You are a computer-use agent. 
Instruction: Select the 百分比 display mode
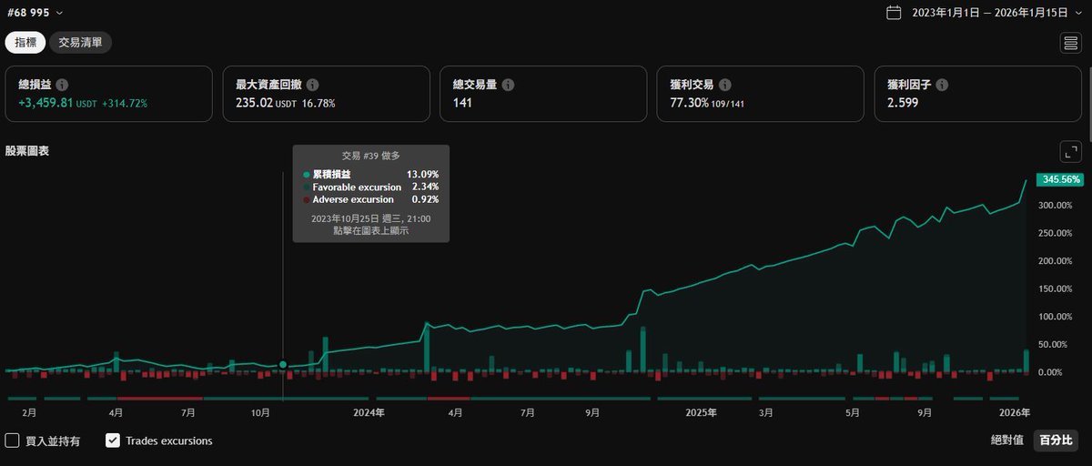click(1056, 441)
